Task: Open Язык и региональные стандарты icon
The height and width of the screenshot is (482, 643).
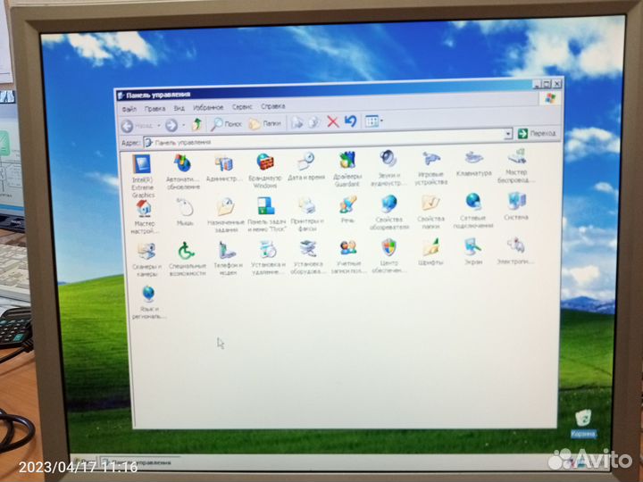Action: click(x=148, y=303)
